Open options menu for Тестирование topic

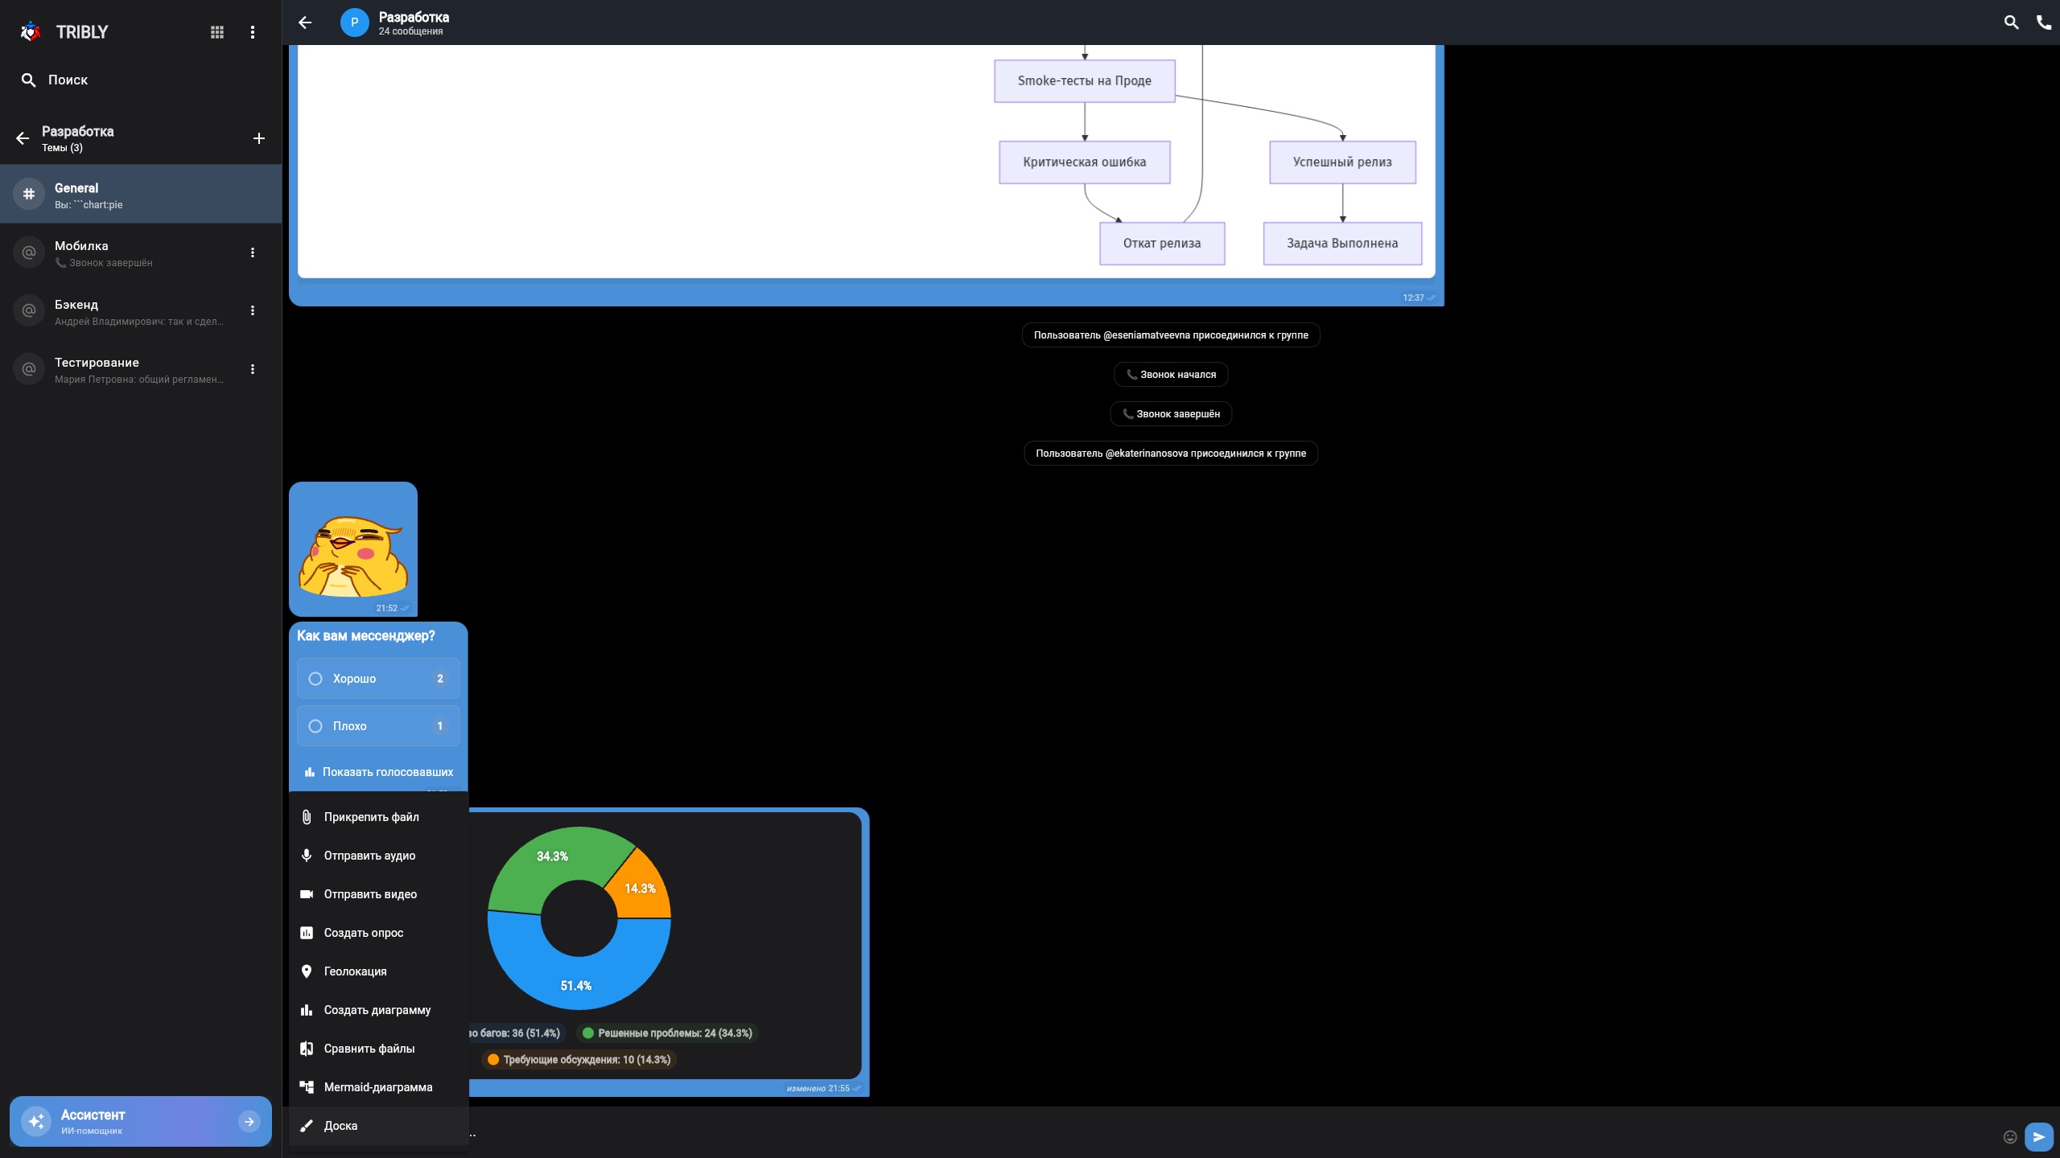click(x=253, y=369)
